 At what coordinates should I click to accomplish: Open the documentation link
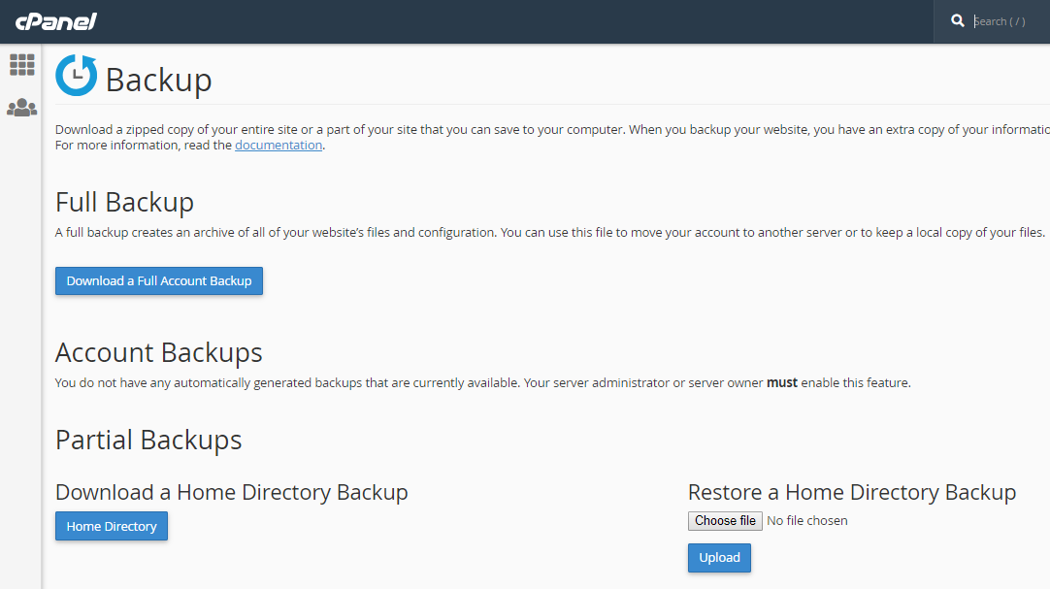click(279, 145)
